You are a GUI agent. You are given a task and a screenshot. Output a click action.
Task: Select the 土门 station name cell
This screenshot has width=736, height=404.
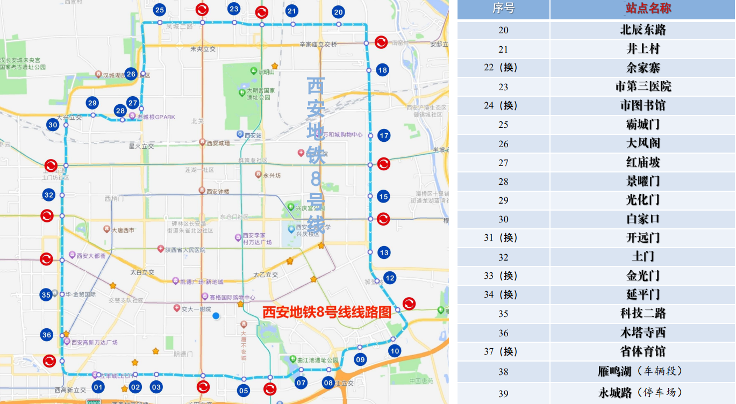click(x=643, y=257)
